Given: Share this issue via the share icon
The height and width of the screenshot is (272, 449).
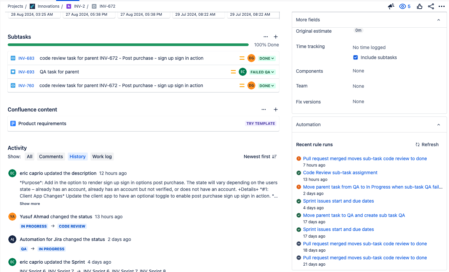Looking at the screenshot, I should click(x=431, y=6).
